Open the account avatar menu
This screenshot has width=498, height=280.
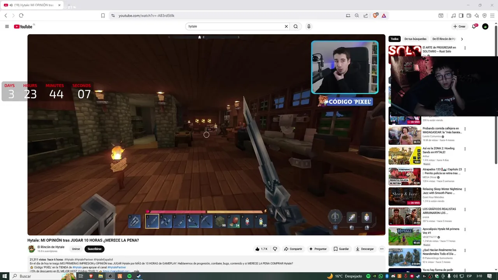485,26
